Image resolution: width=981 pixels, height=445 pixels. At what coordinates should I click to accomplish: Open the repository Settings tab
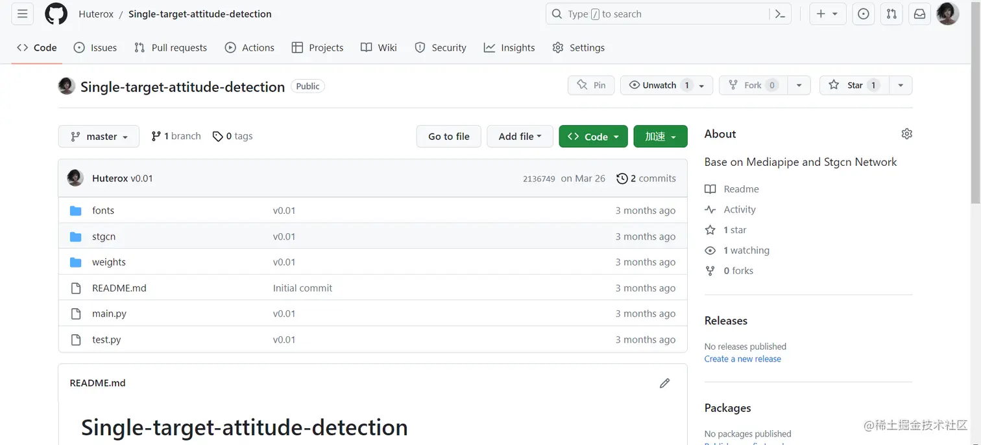click(579, 47)
